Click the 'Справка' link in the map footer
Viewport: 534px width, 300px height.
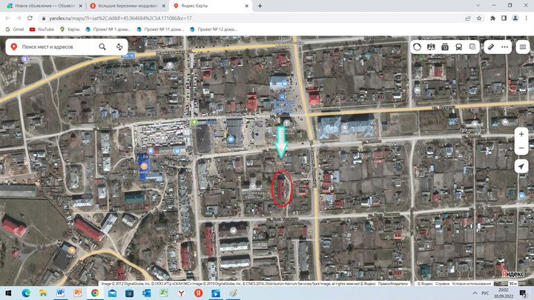tap(442, 283)
